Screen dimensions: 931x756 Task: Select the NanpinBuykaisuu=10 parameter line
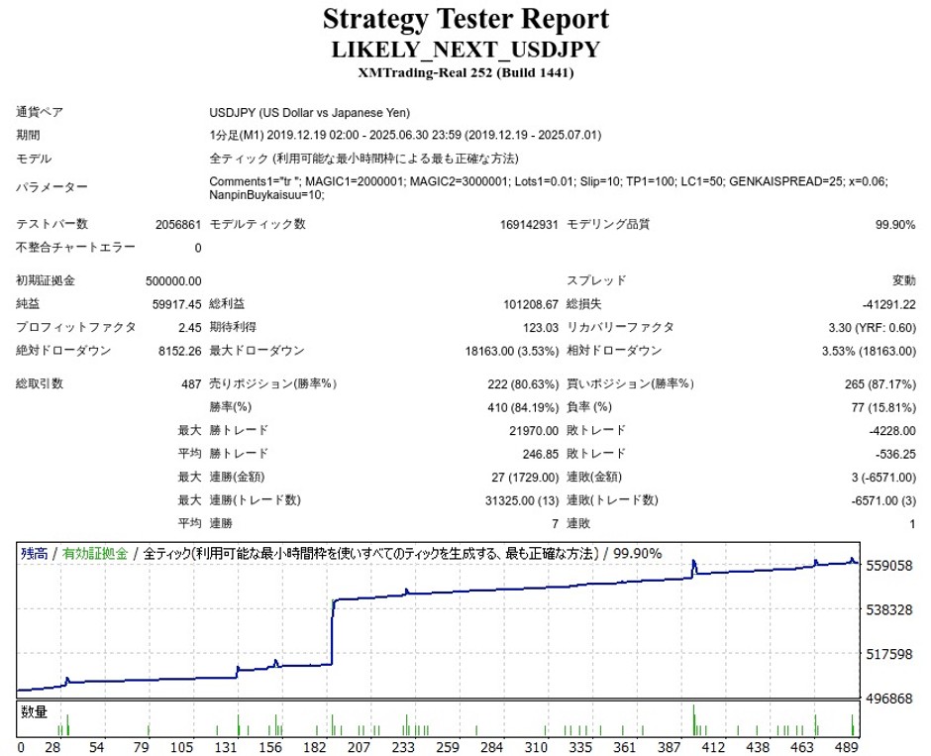(266, 195)
